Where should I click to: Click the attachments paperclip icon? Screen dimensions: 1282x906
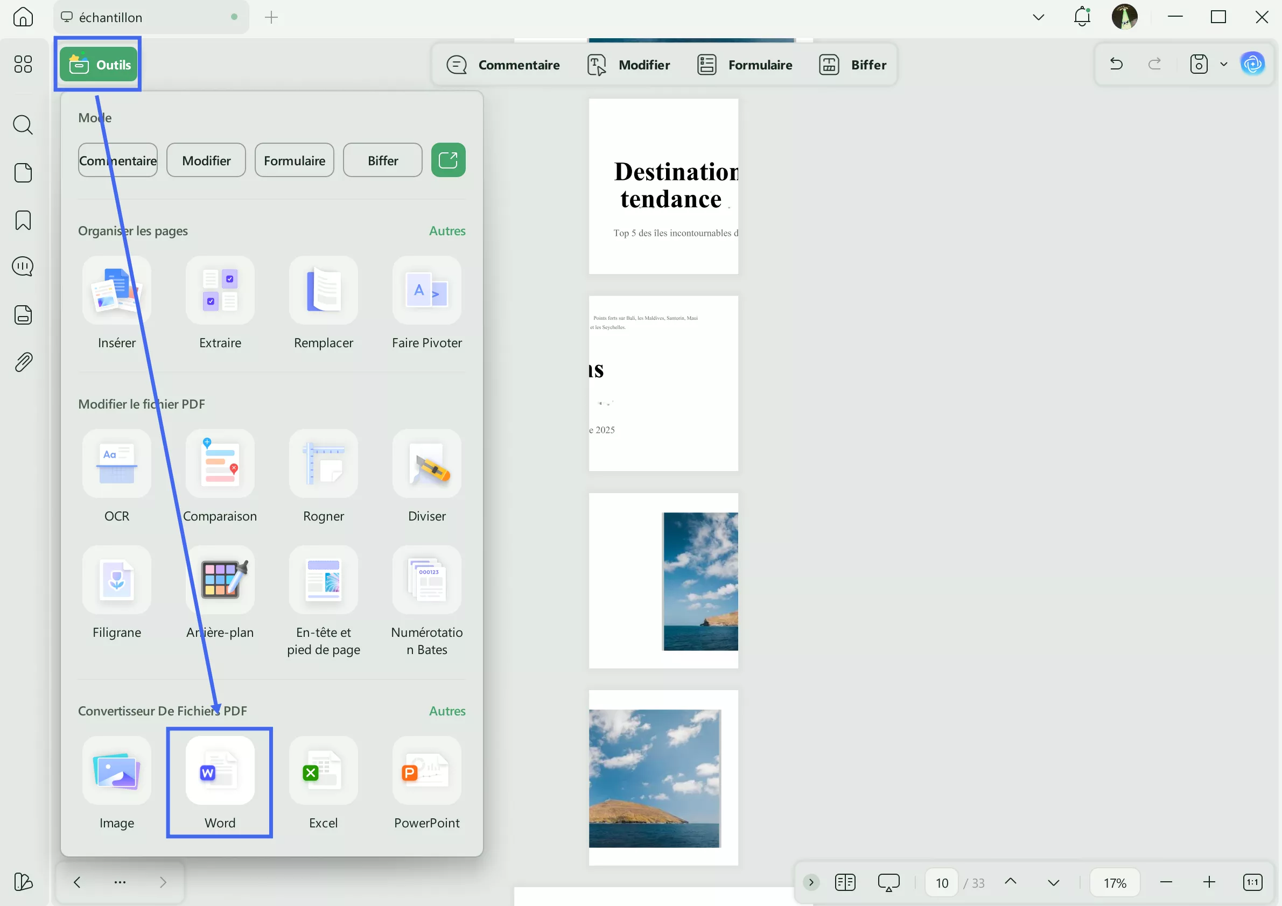pos(23,362)
